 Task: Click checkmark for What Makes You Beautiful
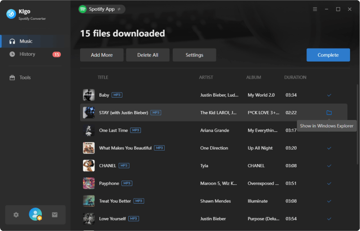coord(329,148)
